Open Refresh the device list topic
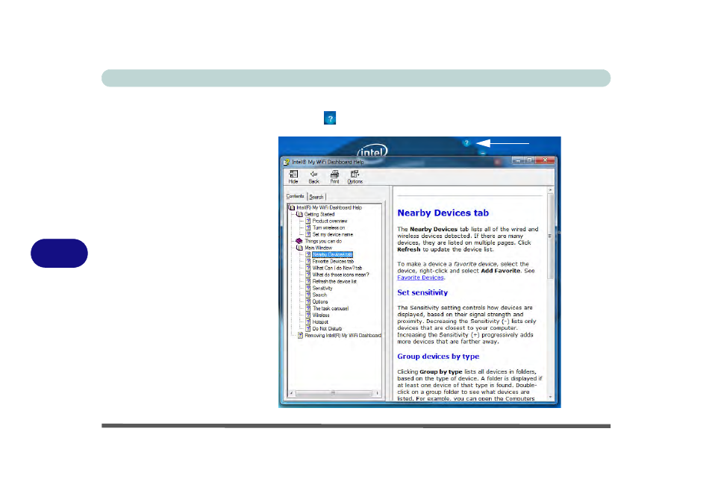712x502 pixels. pos(334,281)
